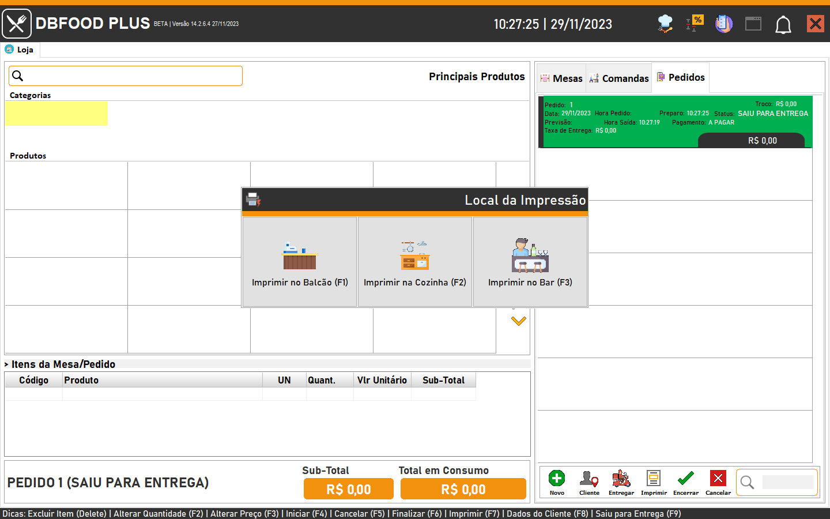The image size is (830, 519).
Task: Open notifications with the bell icon
Action: click(783, 25)
